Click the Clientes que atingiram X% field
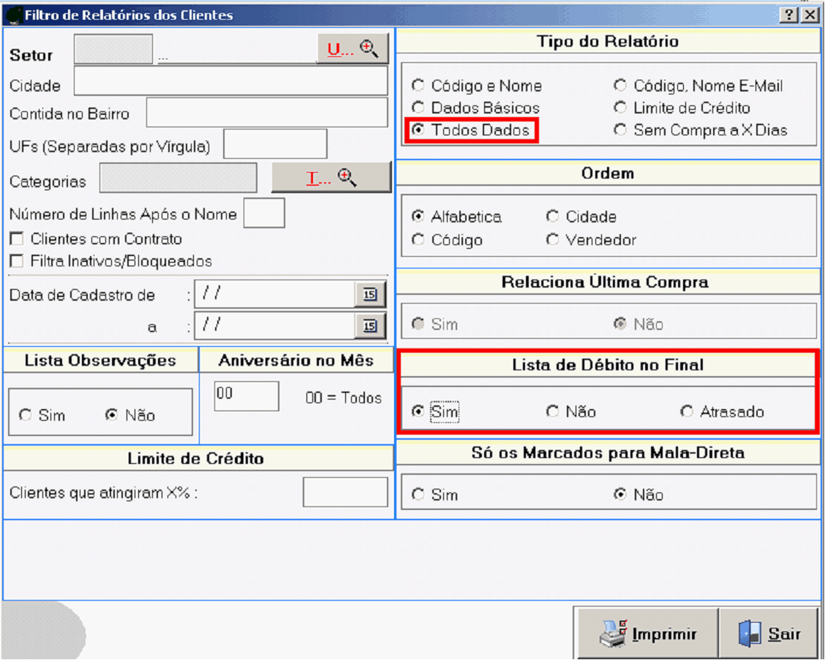This screenshot has height=660, width=825. coord(345,492)
